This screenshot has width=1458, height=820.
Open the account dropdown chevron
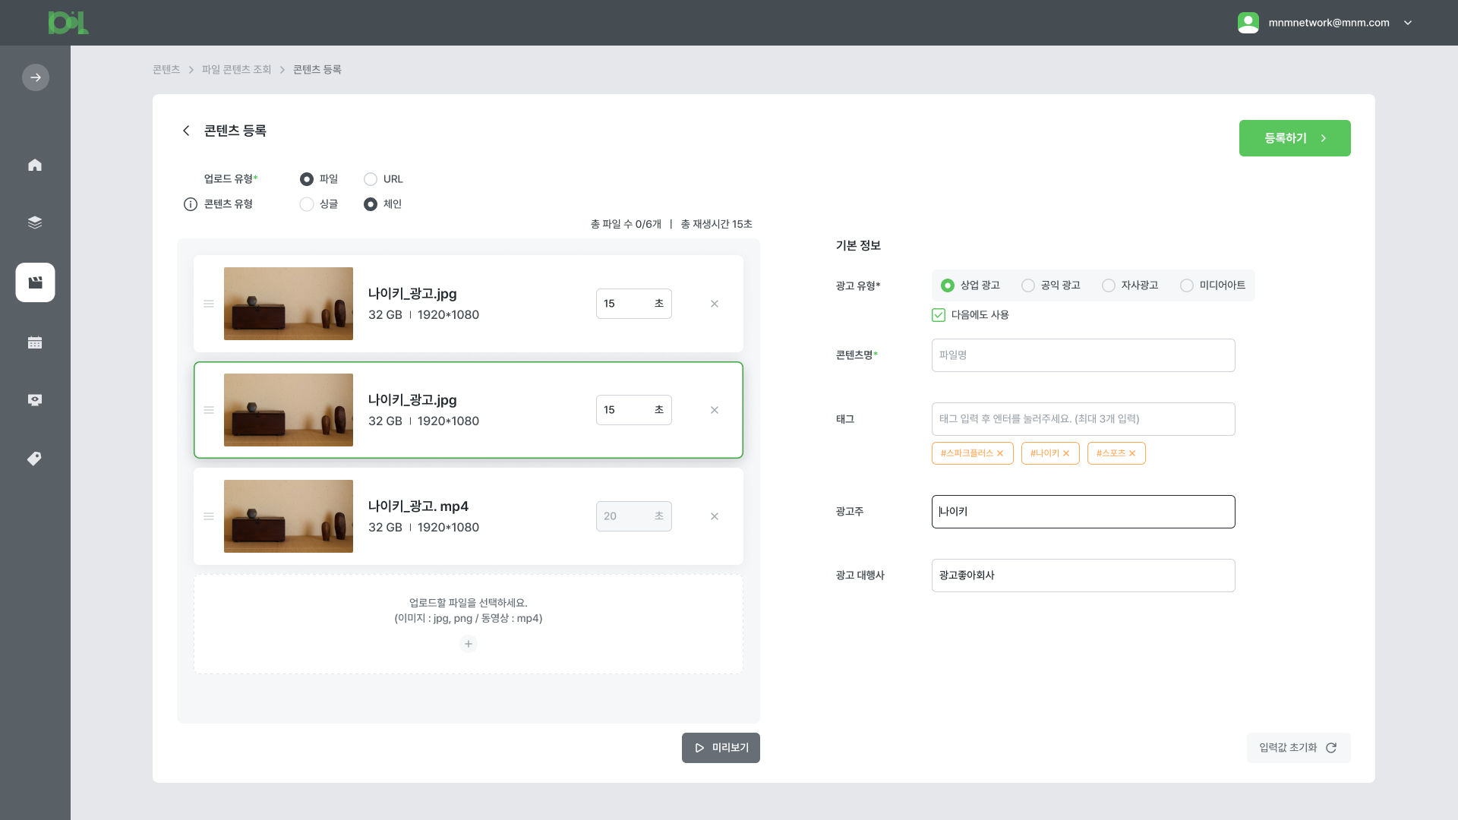coord(1408,23)
